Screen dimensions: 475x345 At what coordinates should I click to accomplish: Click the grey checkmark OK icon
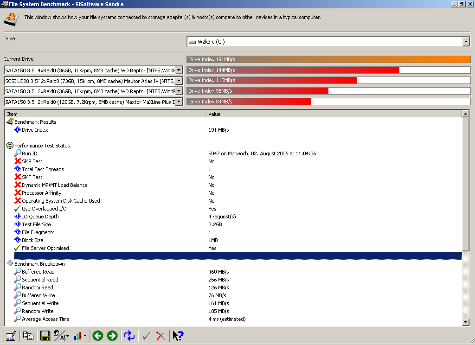[147, 336]
